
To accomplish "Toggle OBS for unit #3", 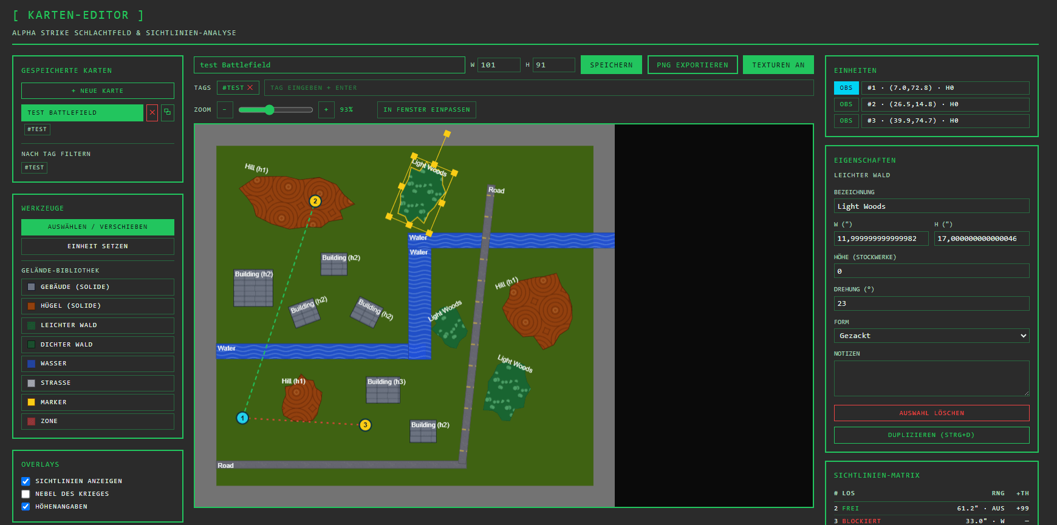I will pyautogui.click(x=846, y=121).
